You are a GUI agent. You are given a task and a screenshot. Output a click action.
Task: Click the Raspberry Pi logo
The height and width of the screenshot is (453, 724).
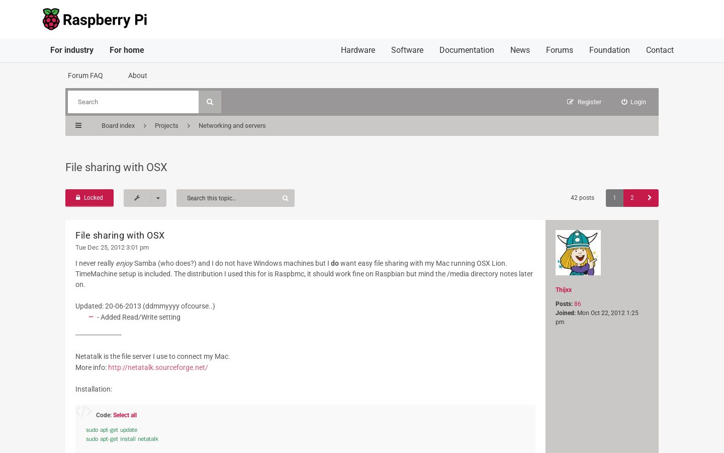click(95, 20)
